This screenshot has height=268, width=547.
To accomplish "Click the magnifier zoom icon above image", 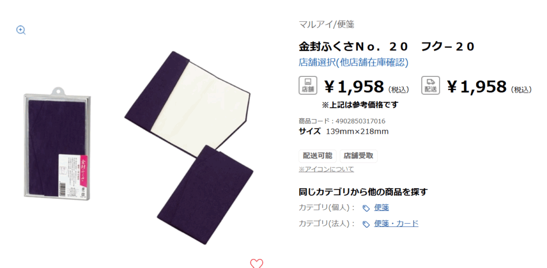I will [x=21, y=30].
